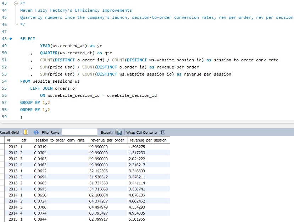Click the session_to_order_conv_rate column header

tap(60, 140)
